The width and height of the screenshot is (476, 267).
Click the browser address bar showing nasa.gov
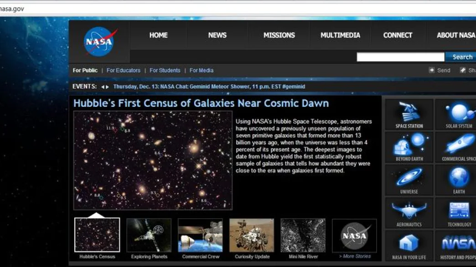tap(238, 9)
